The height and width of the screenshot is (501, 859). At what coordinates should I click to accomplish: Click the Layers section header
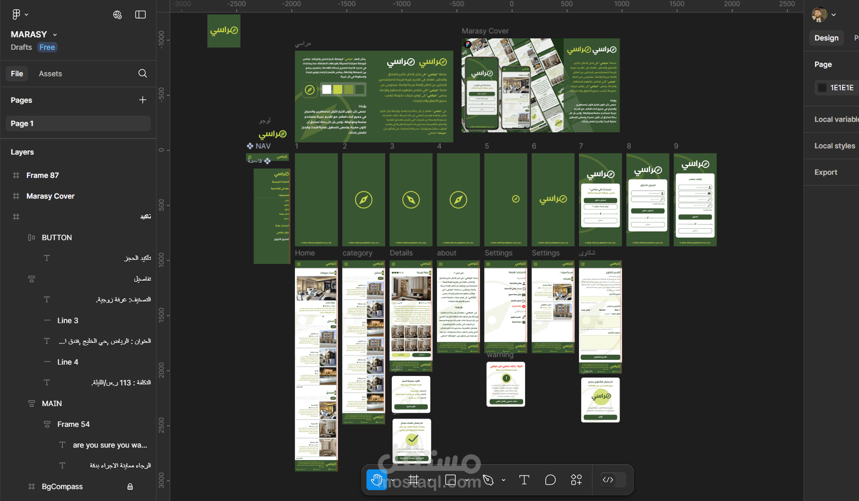point(22,152)
